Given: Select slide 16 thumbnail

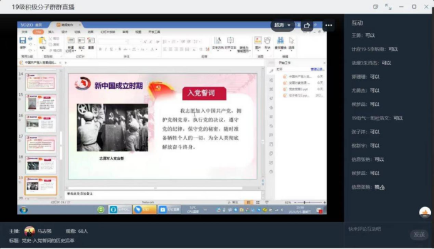Looking at the screenshot, I should coord(41,123).
